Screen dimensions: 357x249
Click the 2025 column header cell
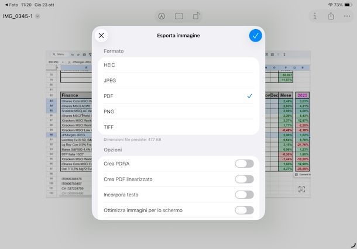[303, 95]
